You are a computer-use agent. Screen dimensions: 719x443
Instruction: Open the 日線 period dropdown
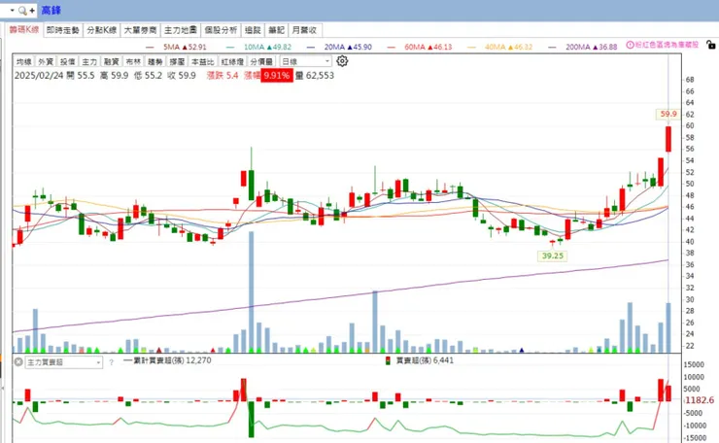click(x=305, y=61)
